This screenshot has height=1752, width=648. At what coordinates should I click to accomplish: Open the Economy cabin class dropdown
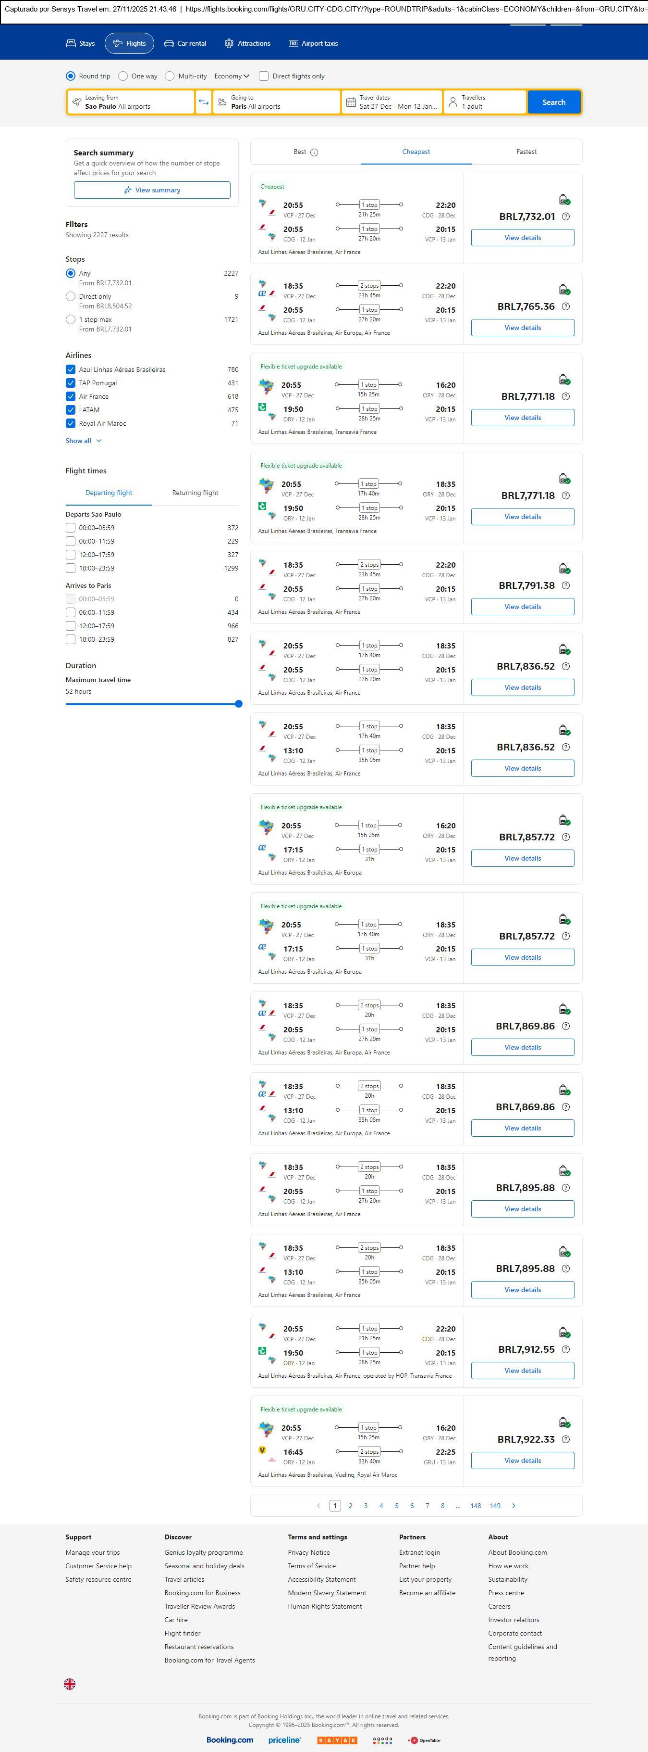pyautogui.click(x=232, y=76)
